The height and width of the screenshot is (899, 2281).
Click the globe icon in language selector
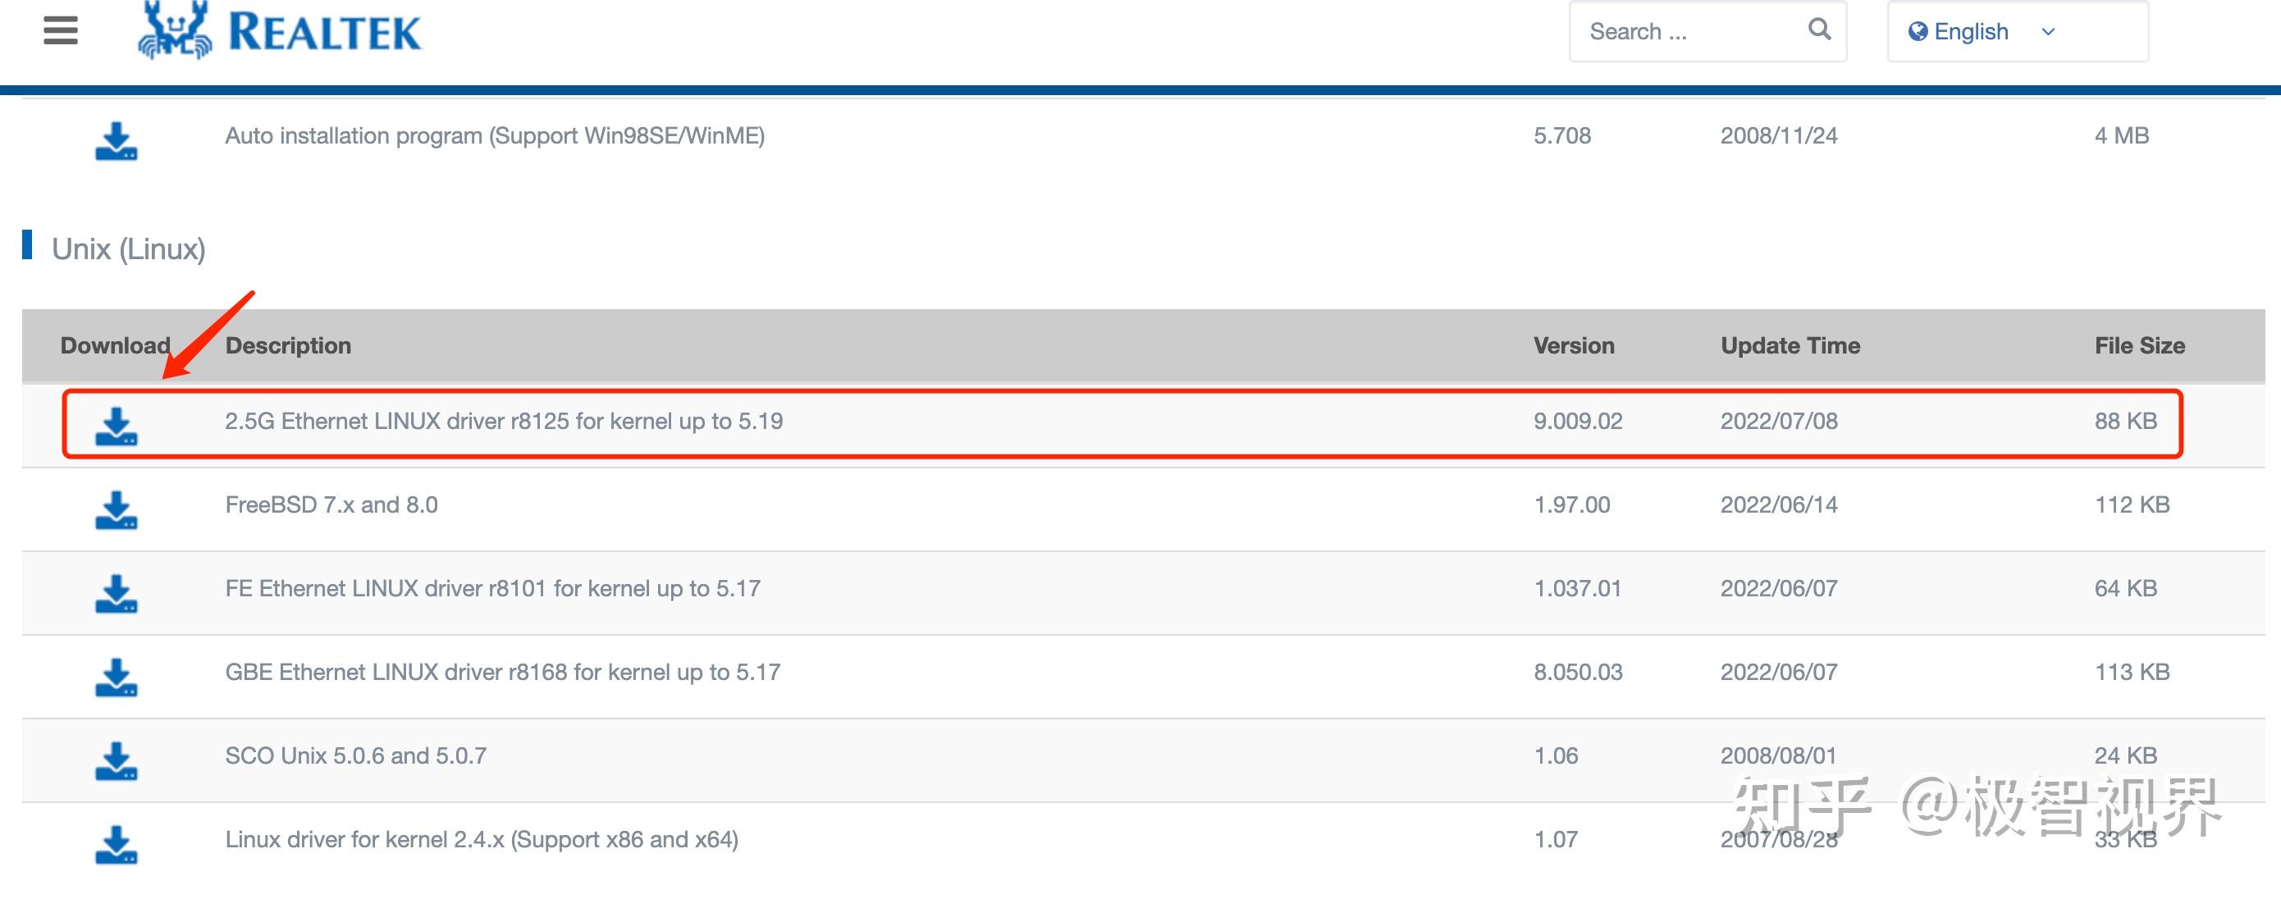1918,32
